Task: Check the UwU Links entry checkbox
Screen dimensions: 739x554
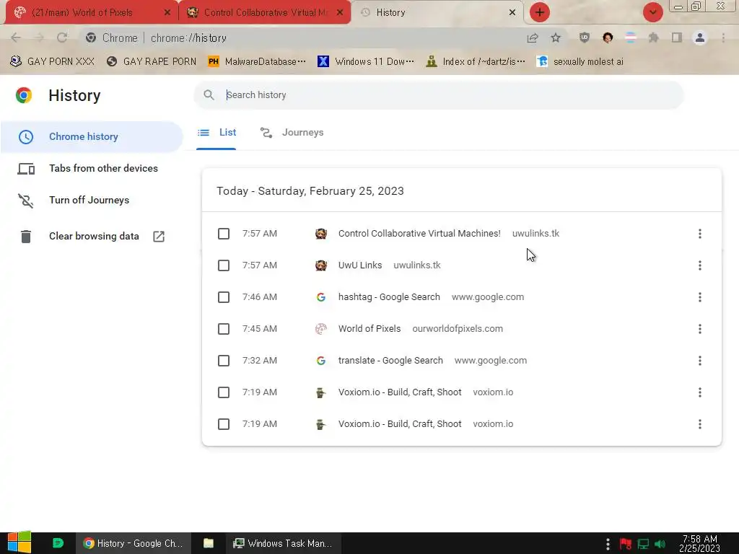Action: pyautogui.click(x=224, y=265)
